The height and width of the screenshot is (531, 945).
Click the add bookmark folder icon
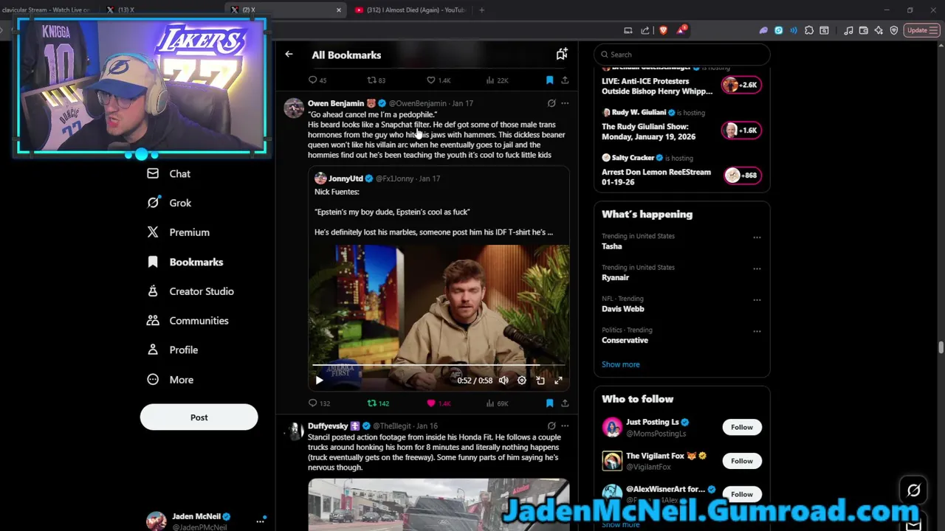(562, 54)
